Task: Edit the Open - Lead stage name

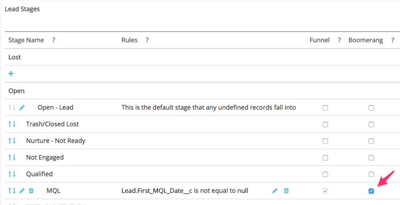Action: [22, 108]
